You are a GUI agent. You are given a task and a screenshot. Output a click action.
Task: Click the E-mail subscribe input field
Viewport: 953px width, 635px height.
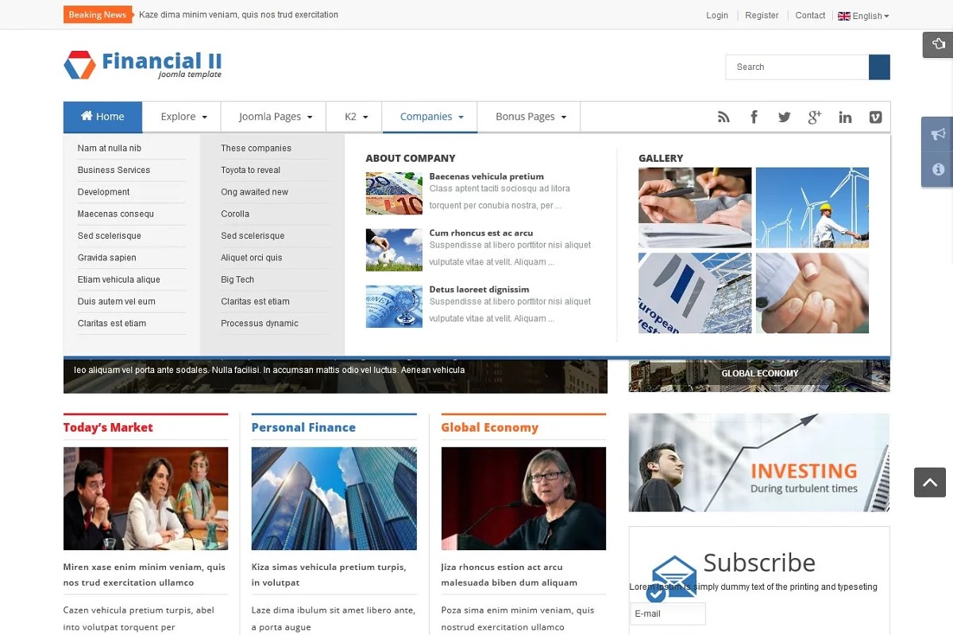[667, 614]
